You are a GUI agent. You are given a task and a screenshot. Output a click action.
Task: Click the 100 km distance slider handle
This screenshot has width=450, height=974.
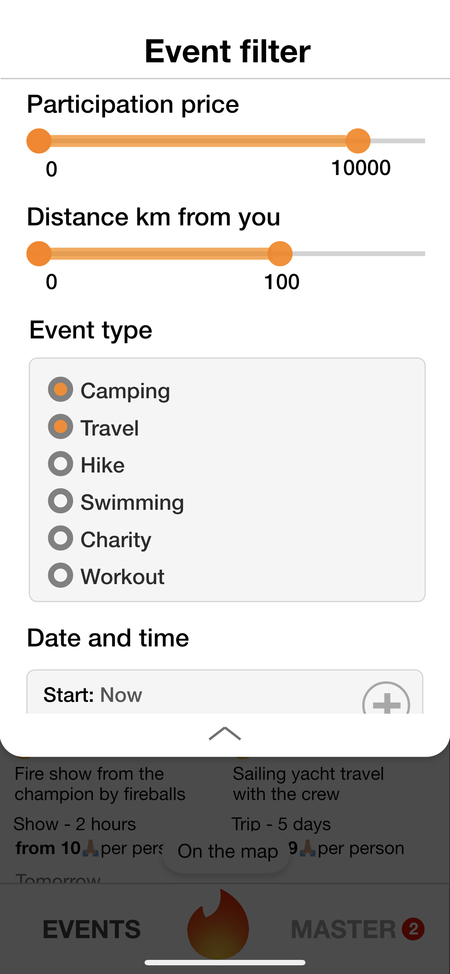[x=280, y=254]
